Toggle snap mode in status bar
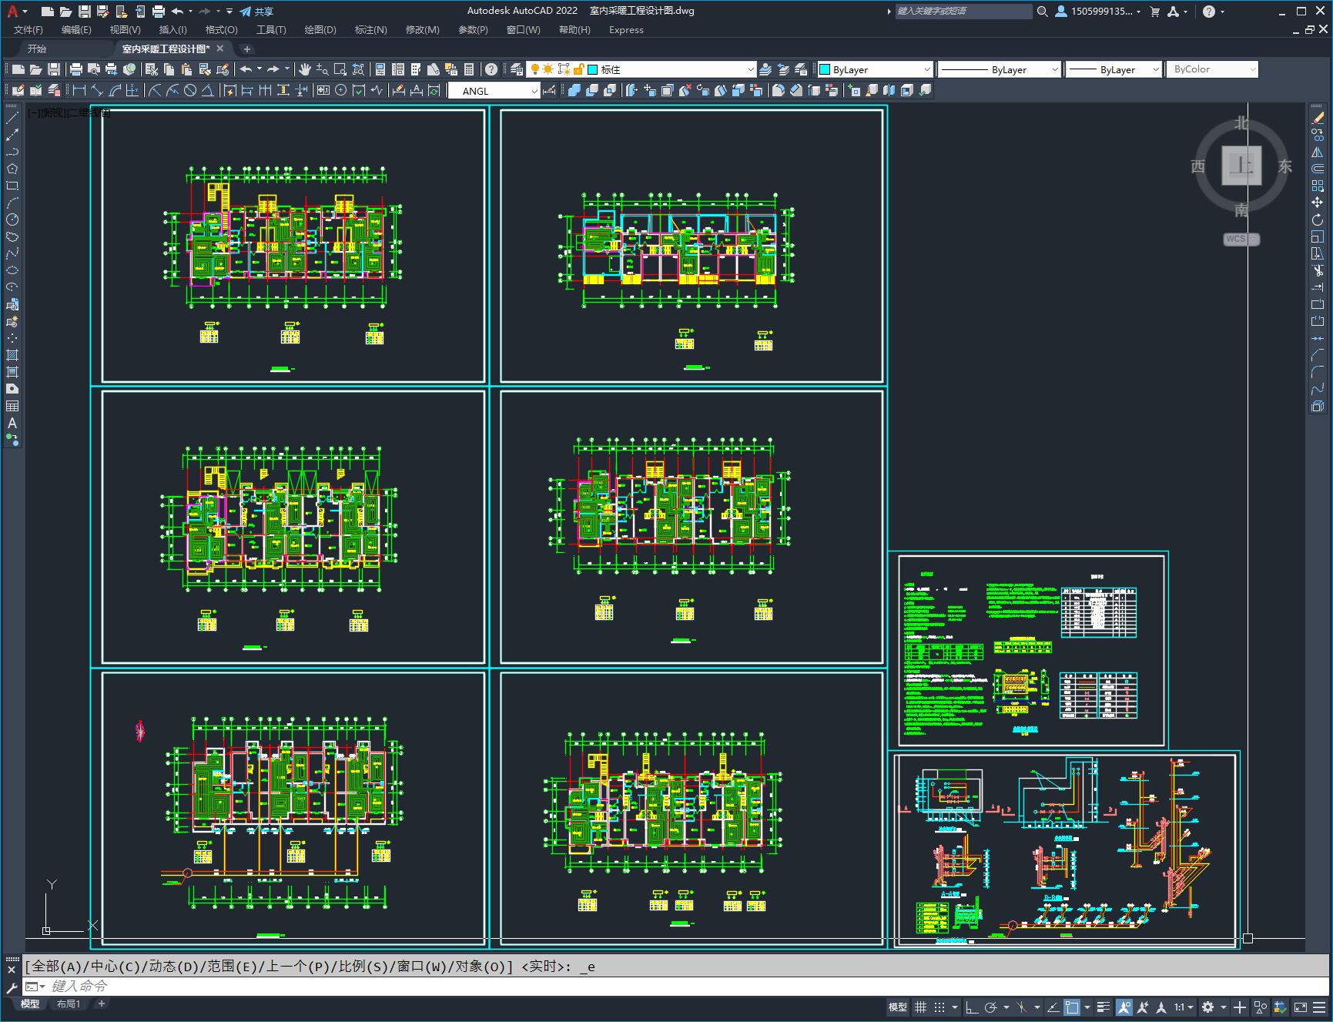 (x=939, y=1007)
